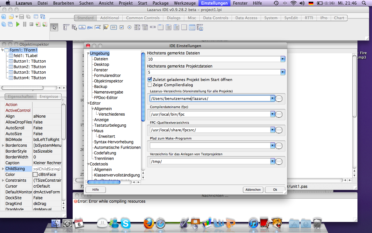
Task: Choose the TEdit component icon in palette
Action: coord(98,27)
